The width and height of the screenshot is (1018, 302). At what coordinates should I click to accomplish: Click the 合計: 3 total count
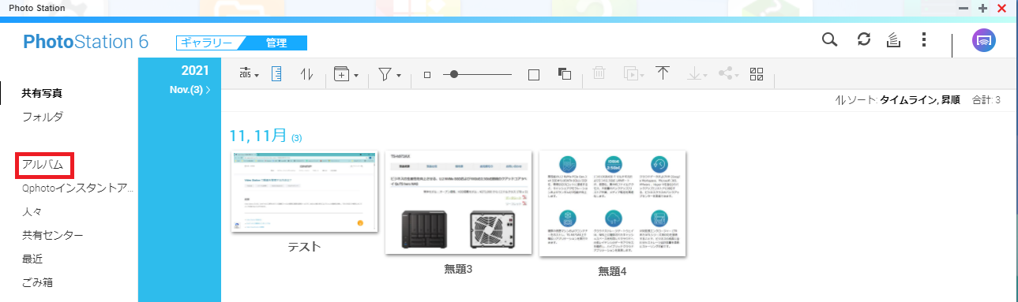tap(986, 100)
